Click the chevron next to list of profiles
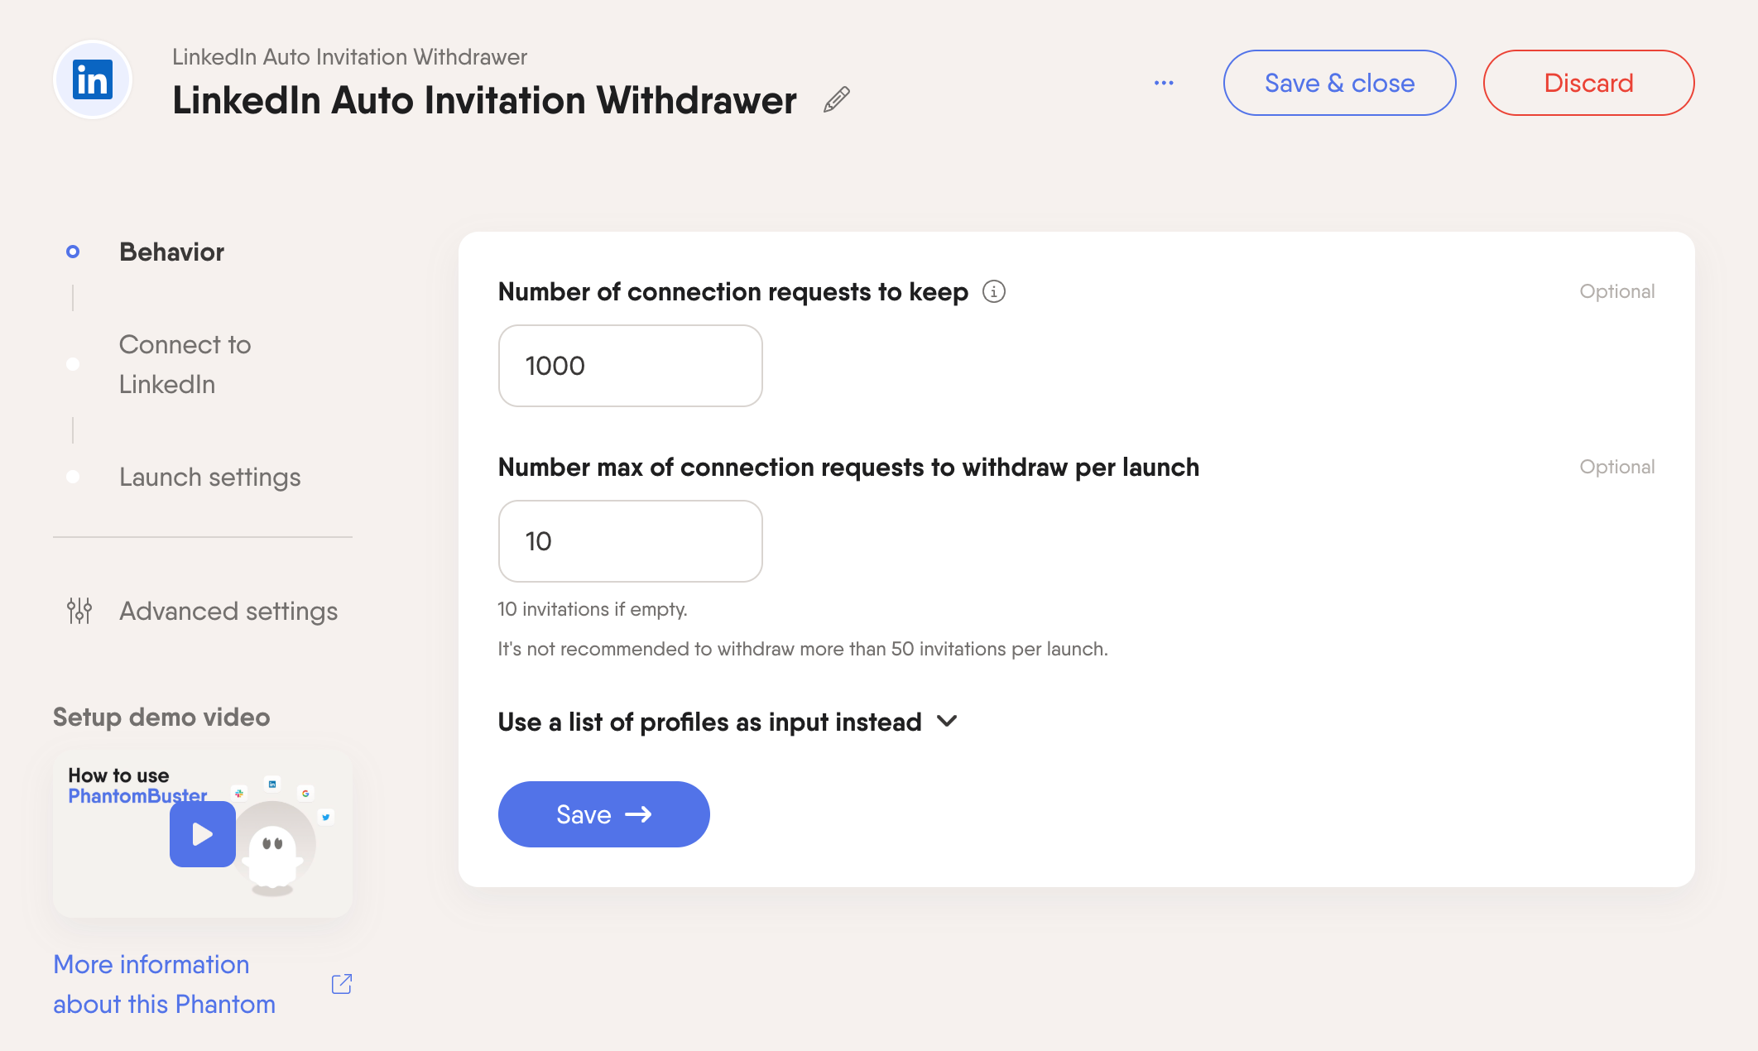Image resolution: width=1758 pixels, height=1051 pixels. [x=947, y=722]
